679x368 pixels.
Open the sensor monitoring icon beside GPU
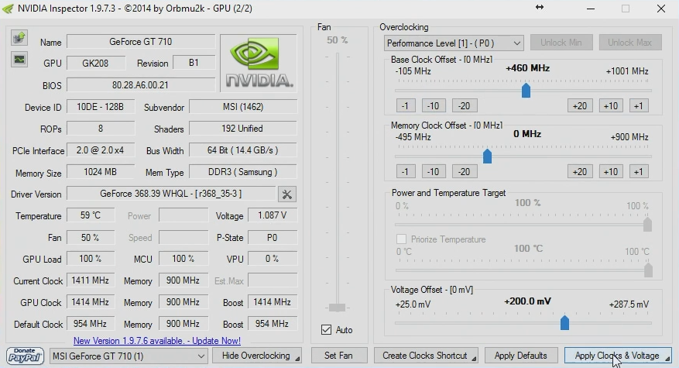point(19,60)
